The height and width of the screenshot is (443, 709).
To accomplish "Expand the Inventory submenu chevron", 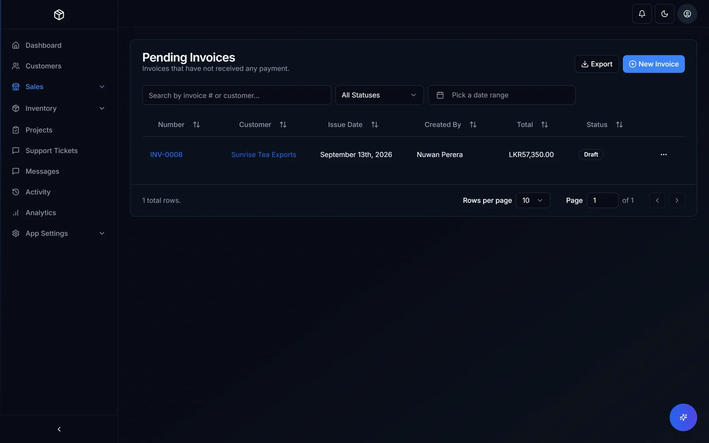I will tap(102, 109).
